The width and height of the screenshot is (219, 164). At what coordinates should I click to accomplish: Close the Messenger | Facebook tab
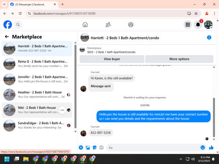click(x=55, y=4)
